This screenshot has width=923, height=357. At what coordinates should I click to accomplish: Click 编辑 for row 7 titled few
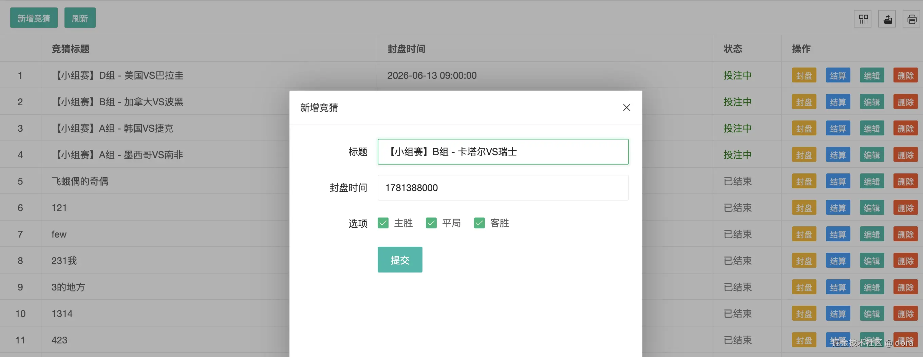click(872, 234)
